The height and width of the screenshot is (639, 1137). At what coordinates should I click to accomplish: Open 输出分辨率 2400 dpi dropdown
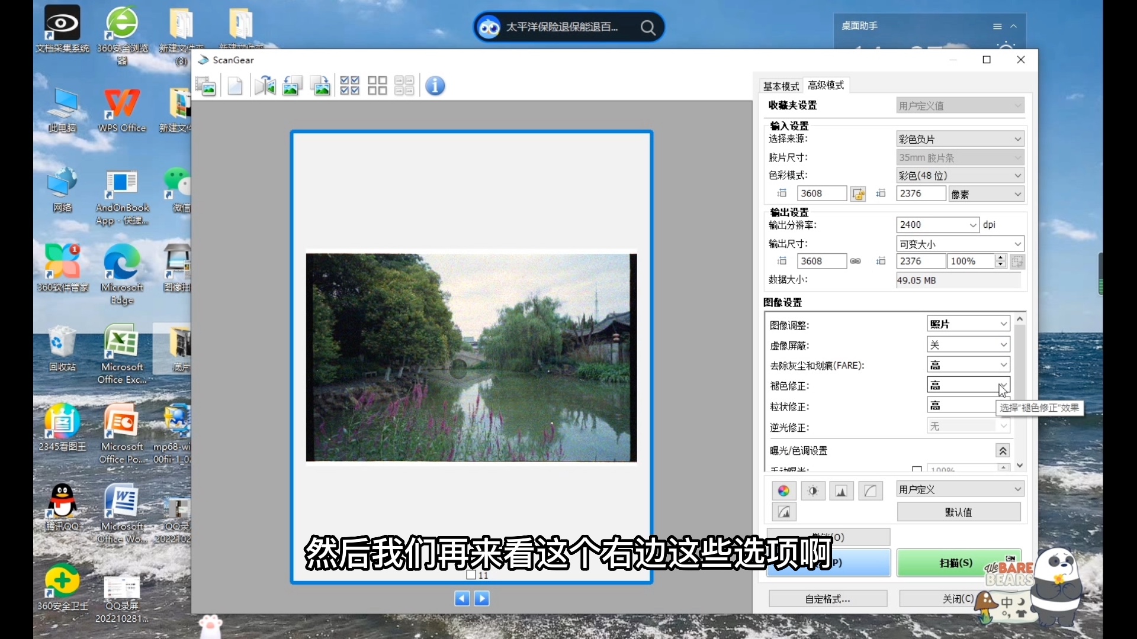937,225
